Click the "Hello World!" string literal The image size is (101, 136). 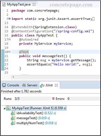tap(65, 64)
